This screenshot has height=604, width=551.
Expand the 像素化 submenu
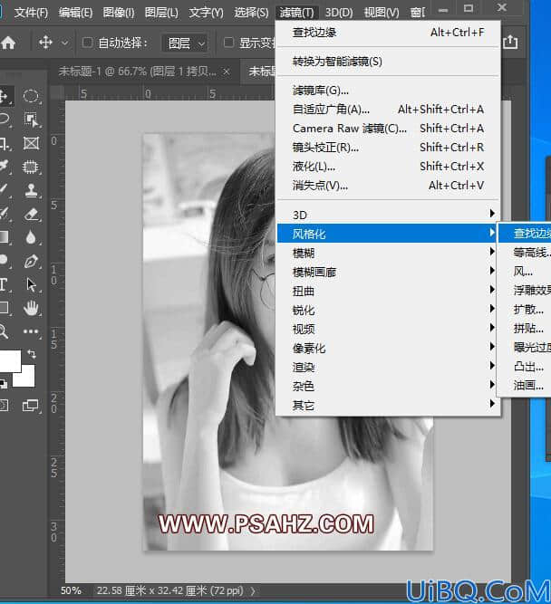[388, 349]
